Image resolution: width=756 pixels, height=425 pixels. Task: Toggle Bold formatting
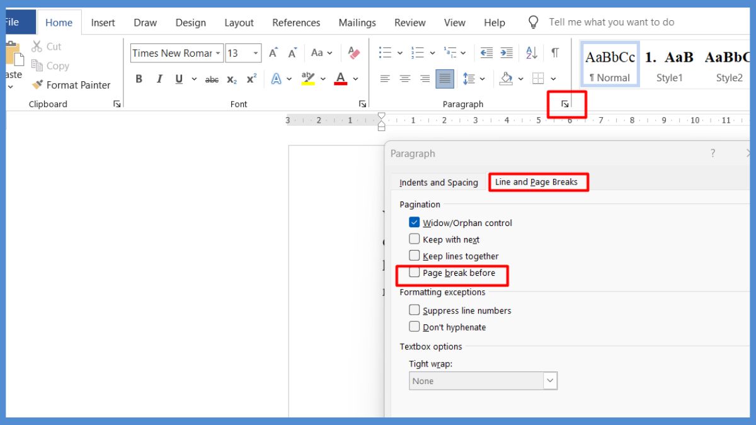click(139, 79)
